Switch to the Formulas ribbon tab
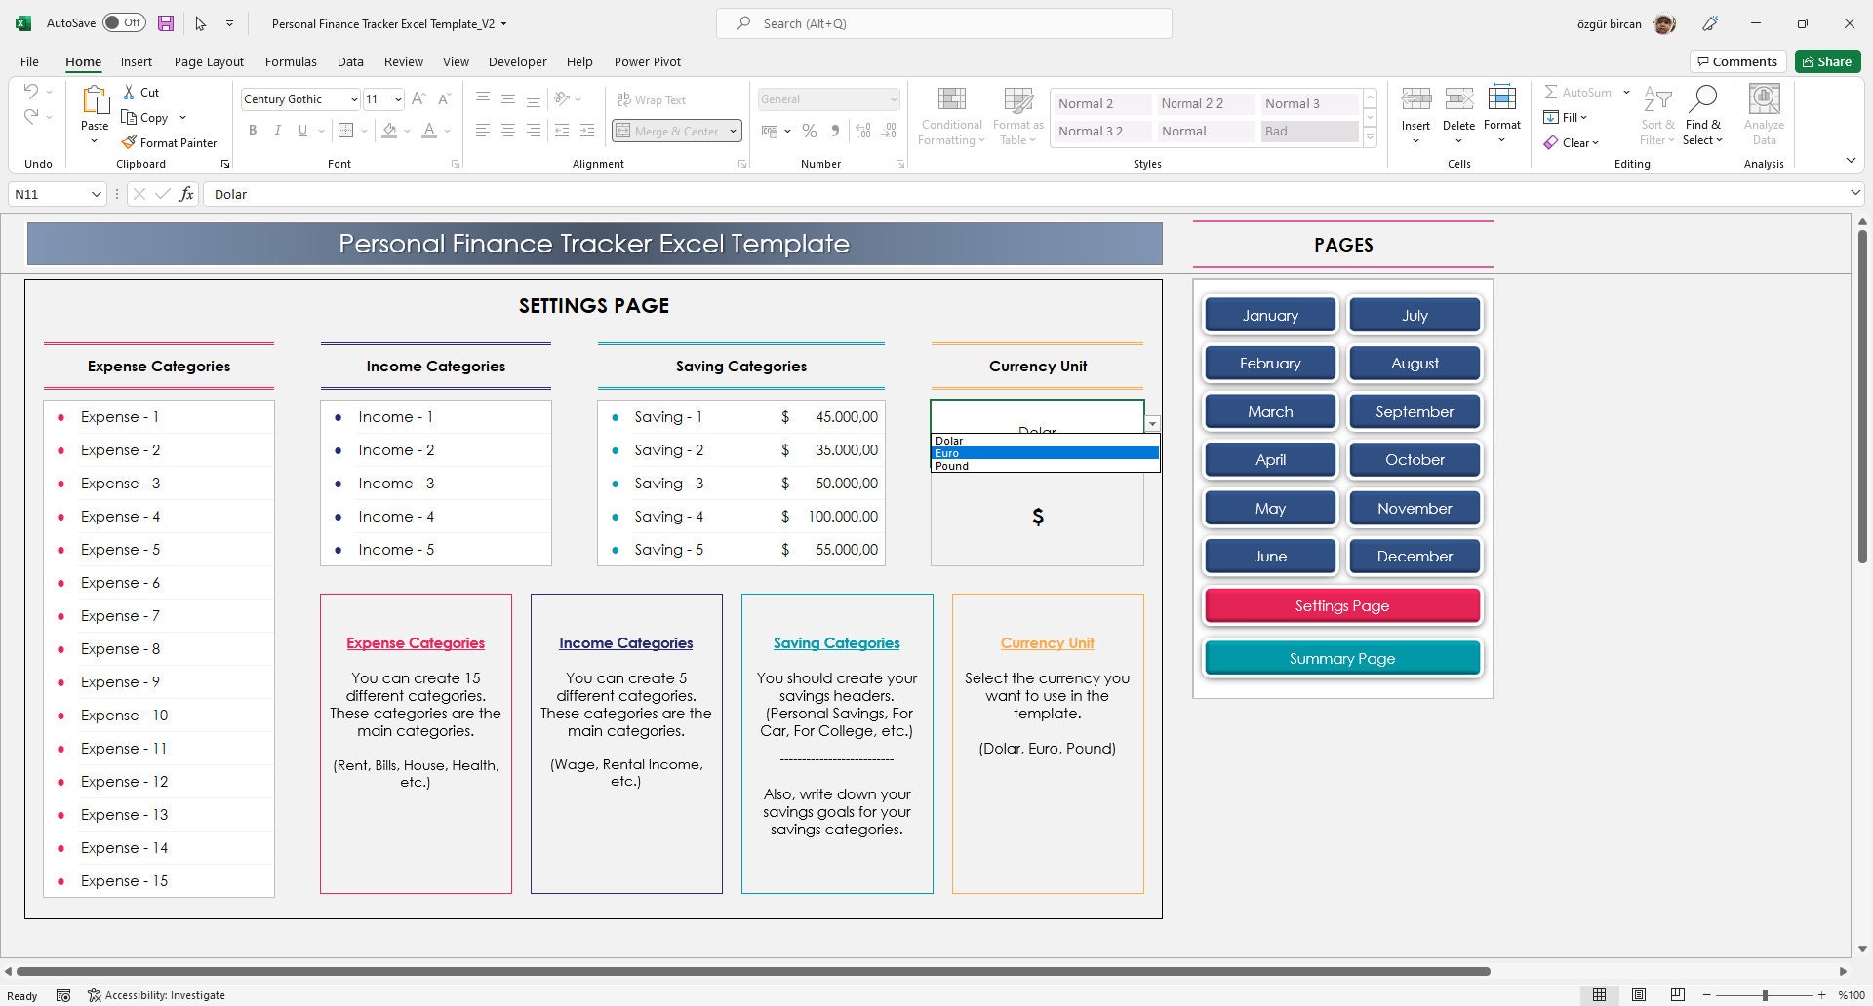The width and height of the screenshot is (1873, 1006). point(291,61)
